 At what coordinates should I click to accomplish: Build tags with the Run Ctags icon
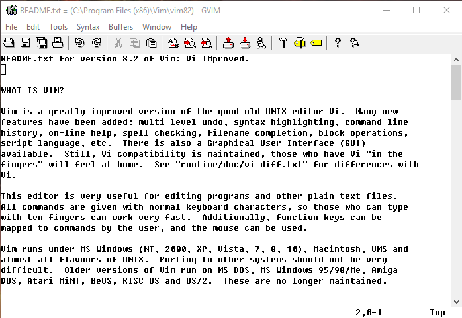[300, 43]
